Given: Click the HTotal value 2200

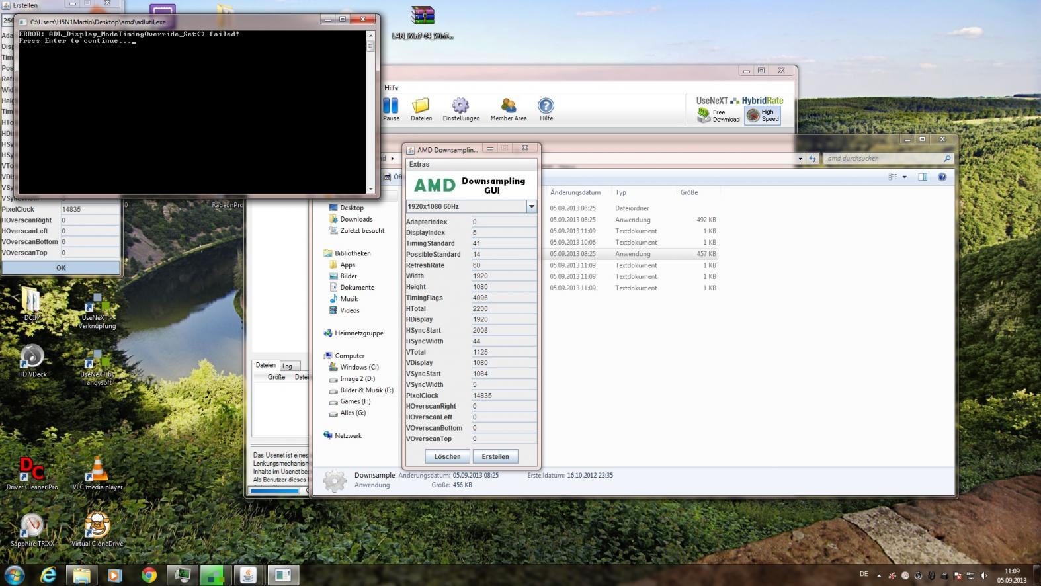Looking at the screenshot, I should point(504,309).
